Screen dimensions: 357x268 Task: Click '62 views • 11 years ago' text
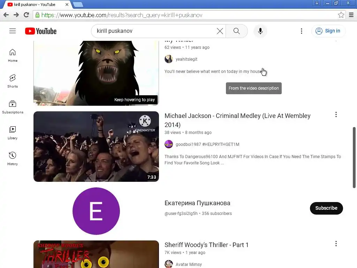click(x=187, y=47)
